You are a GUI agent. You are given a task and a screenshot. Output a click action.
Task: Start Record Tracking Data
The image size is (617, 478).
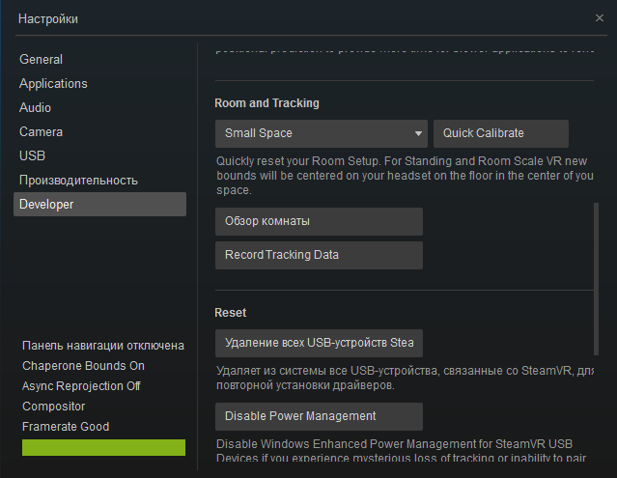[319, 256]
